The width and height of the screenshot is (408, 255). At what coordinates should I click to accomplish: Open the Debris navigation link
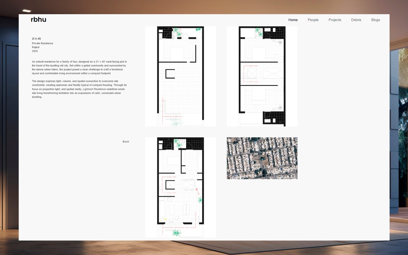[x=356, y=20]
